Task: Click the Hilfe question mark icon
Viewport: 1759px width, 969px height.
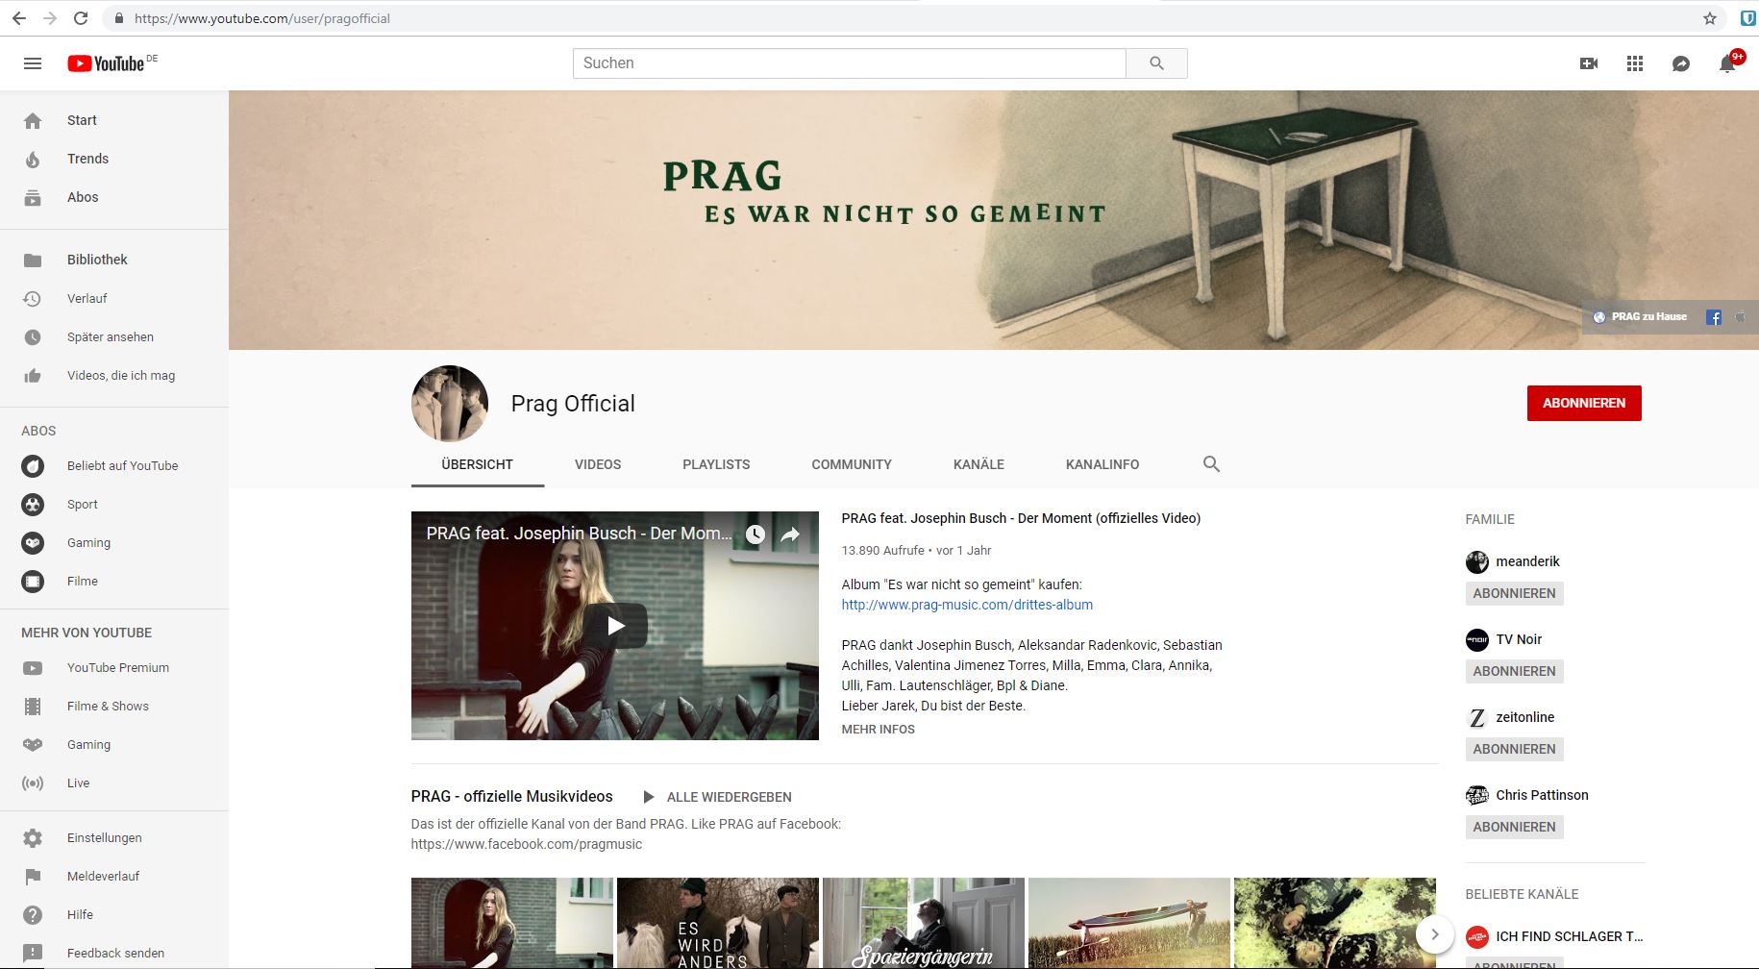Action: click(33, 914)
